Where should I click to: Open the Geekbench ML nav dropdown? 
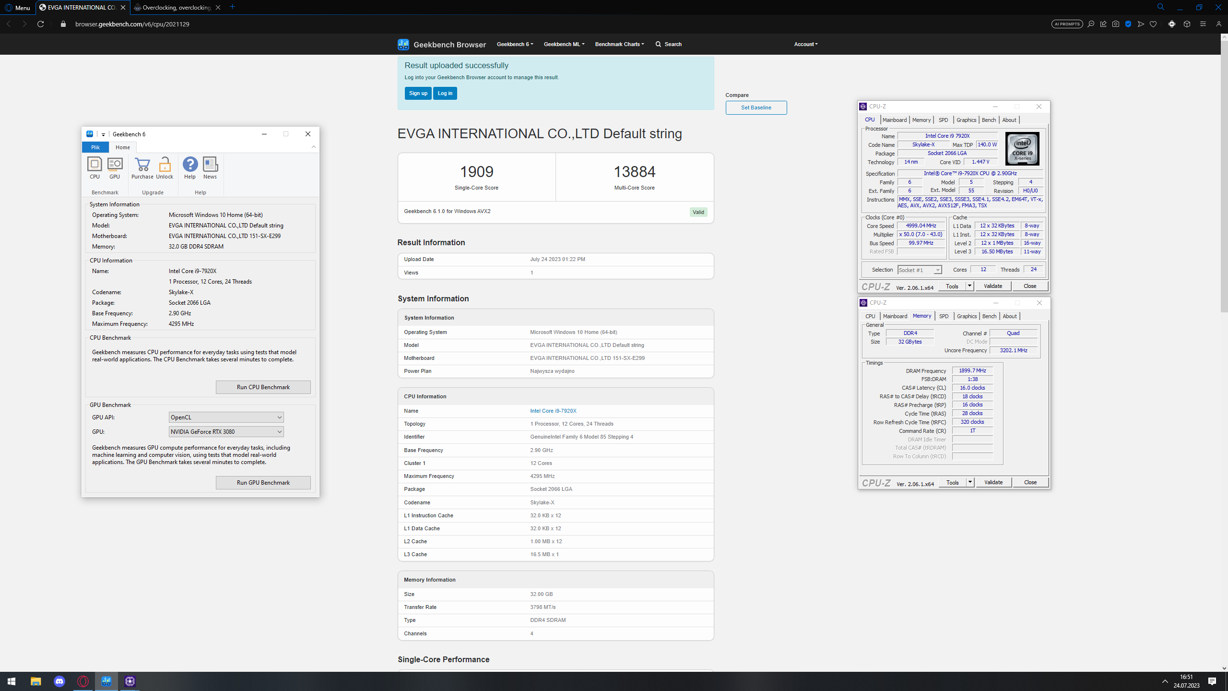tap(564, 44)
